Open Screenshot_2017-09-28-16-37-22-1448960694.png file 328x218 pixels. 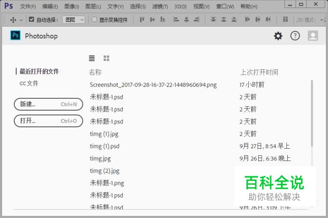click(153, 85)
